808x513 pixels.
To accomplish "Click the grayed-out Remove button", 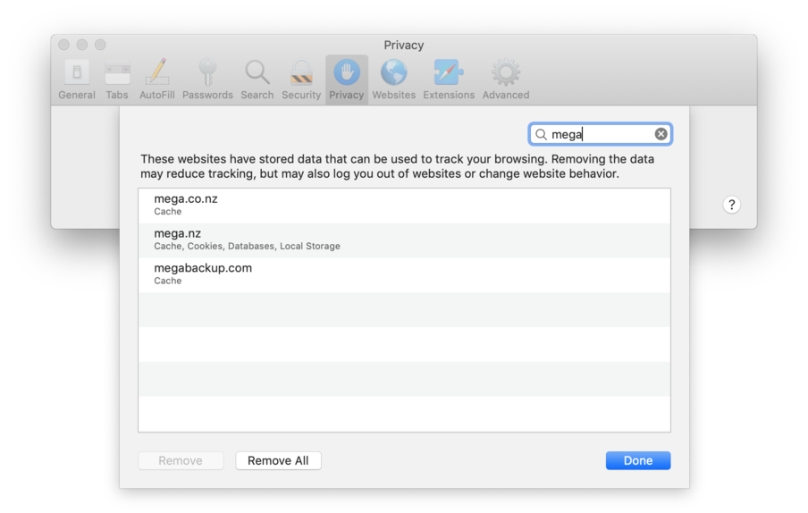I will tap(181, 460).
